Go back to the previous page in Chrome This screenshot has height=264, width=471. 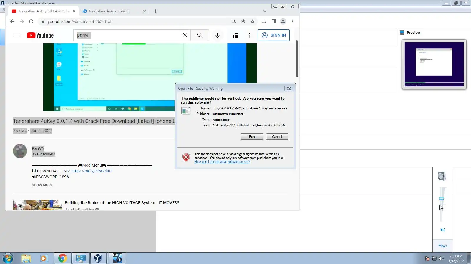click(12, 21)
